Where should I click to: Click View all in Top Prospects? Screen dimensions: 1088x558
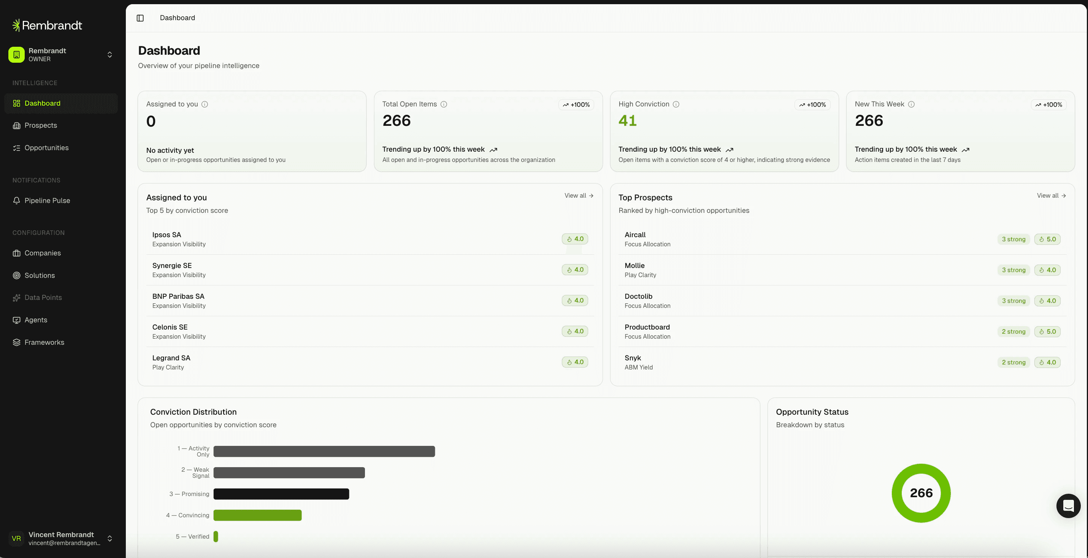[x=1051, y=196]
